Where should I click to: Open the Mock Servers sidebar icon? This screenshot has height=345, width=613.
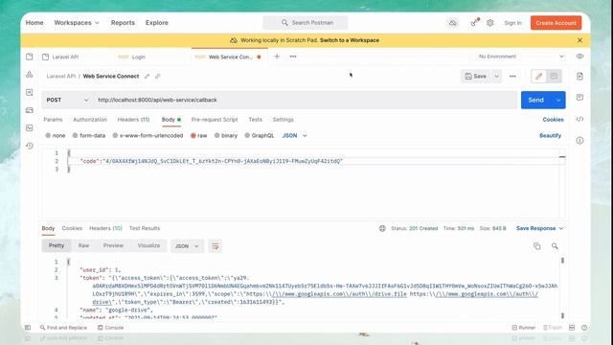(30, 110)
